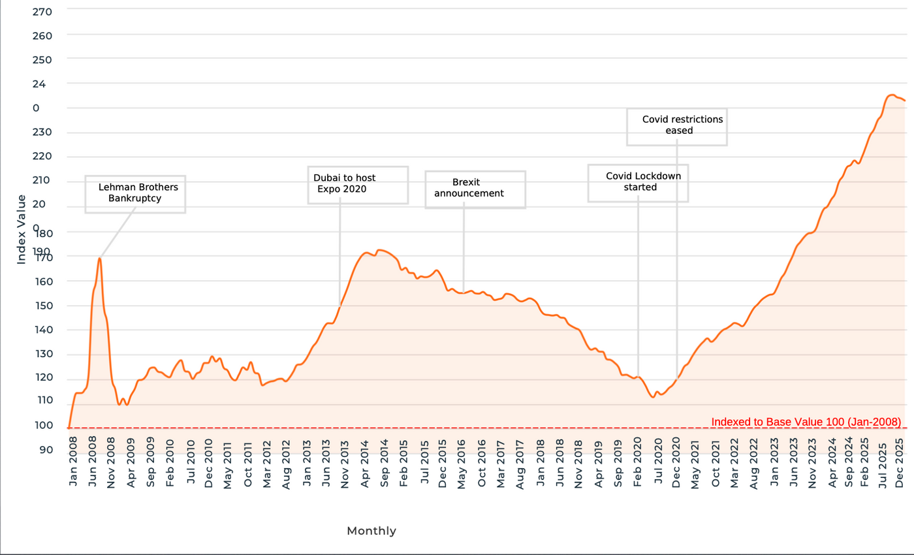914x555 pixels.
Task: Select the Dec 2025 x-axis label
Action: 898,463
